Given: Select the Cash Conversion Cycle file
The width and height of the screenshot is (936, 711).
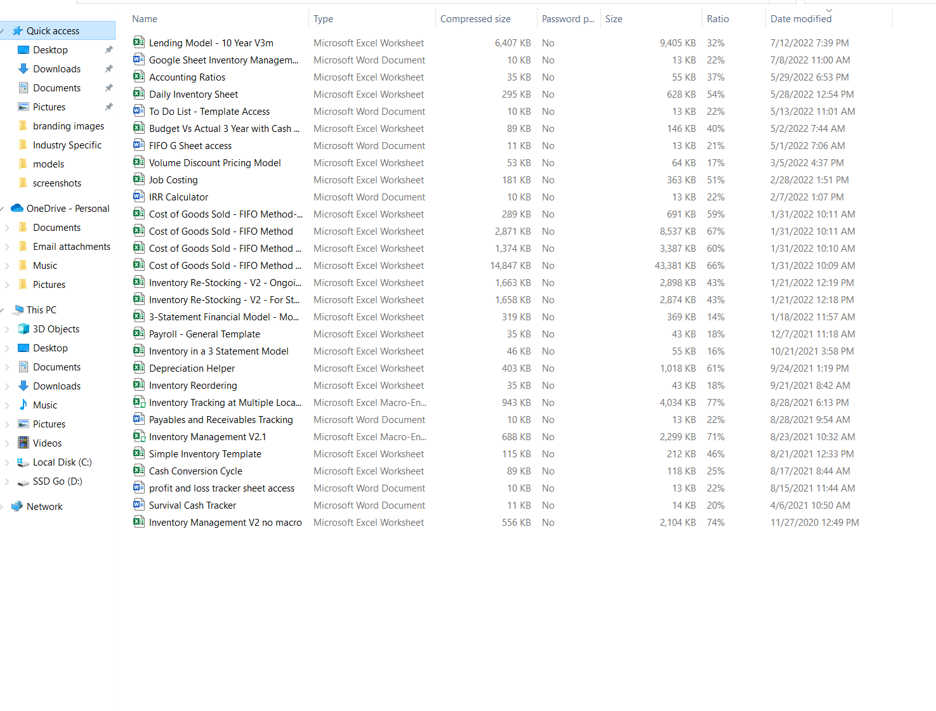Looking at the screenshot, I should click(x=195, y=471).
